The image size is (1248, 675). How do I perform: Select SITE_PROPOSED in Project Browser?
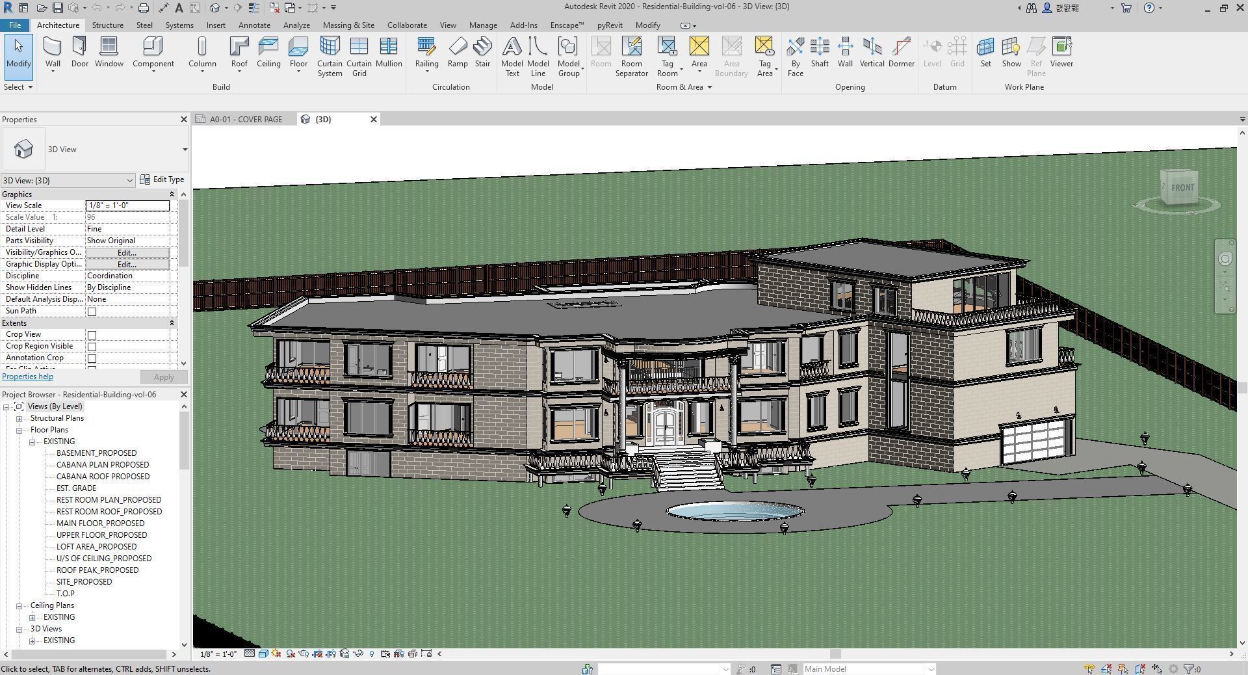click(84, 582)
